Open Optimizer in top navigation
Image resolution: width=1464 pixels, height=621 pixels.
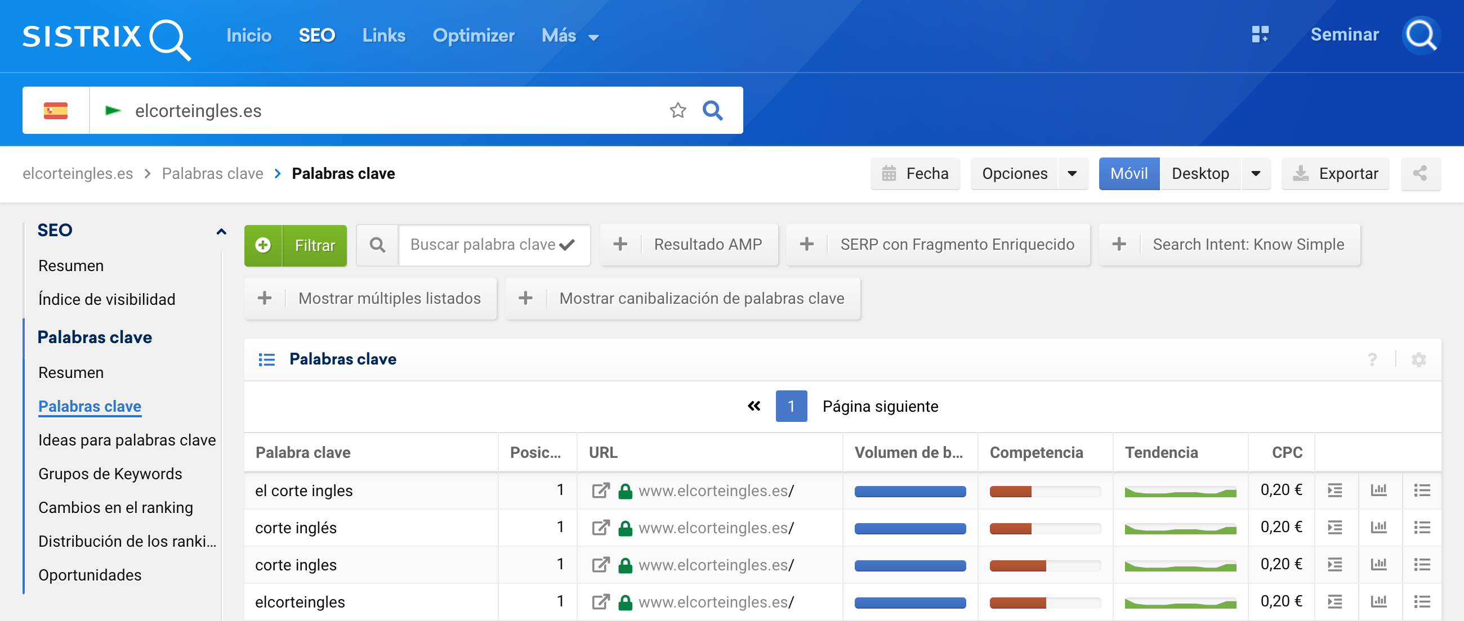pos(474,36)
